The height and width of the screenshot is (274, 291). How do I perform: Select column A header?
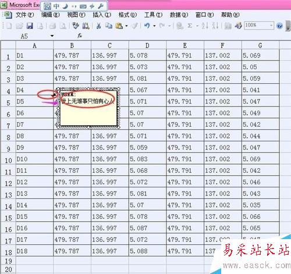point(34,45)
